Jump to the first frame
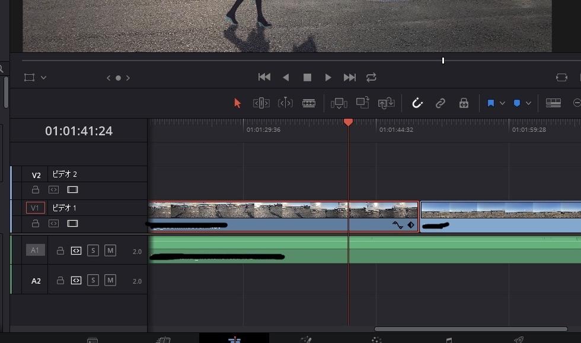 (x=264, y=77)
